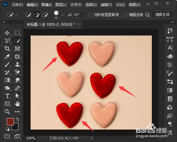Image resolution: width=177 pixels, height=142 pixels.
Task: Select the Horizontal Type tool
Action: (8, 96)
